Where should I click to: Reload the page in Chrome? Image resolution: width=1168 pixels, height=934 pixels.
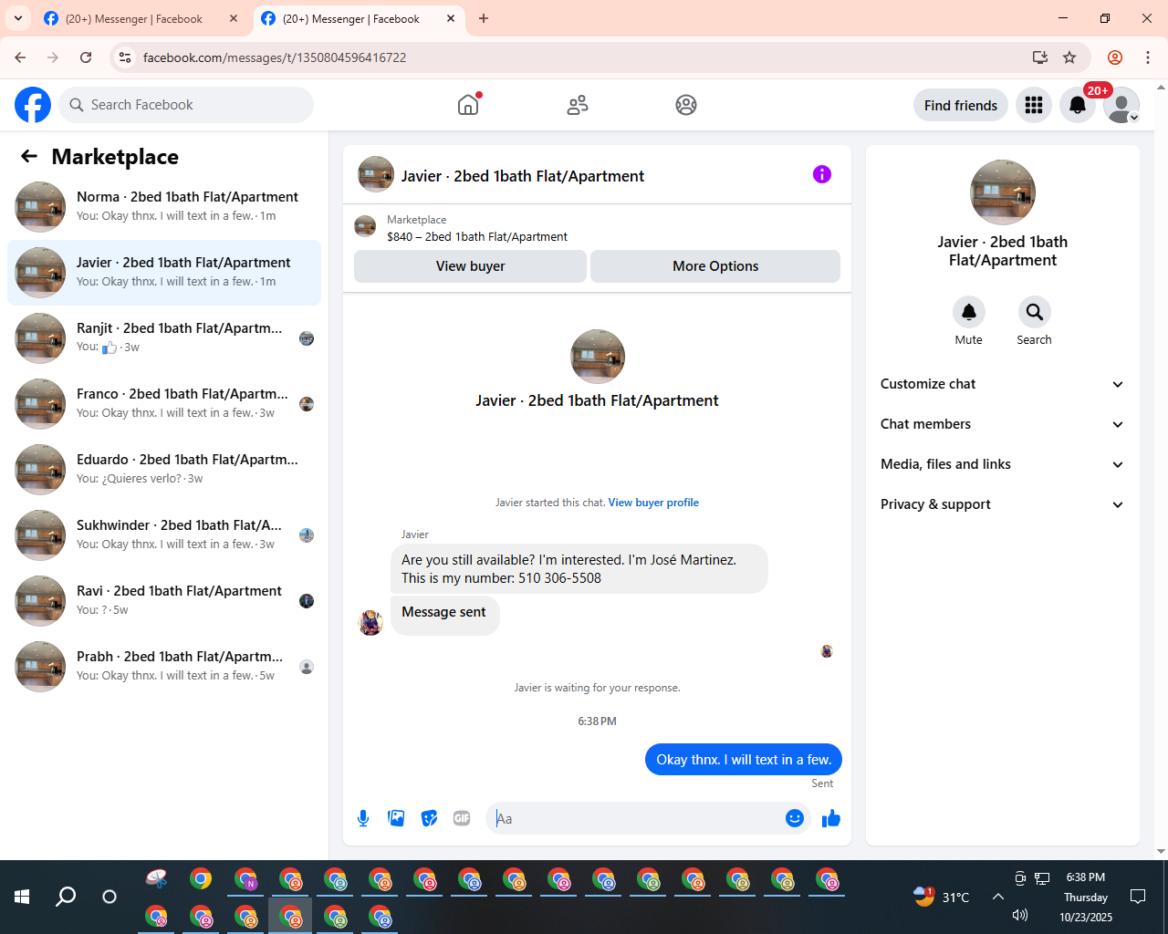click(x=86, y=57)
